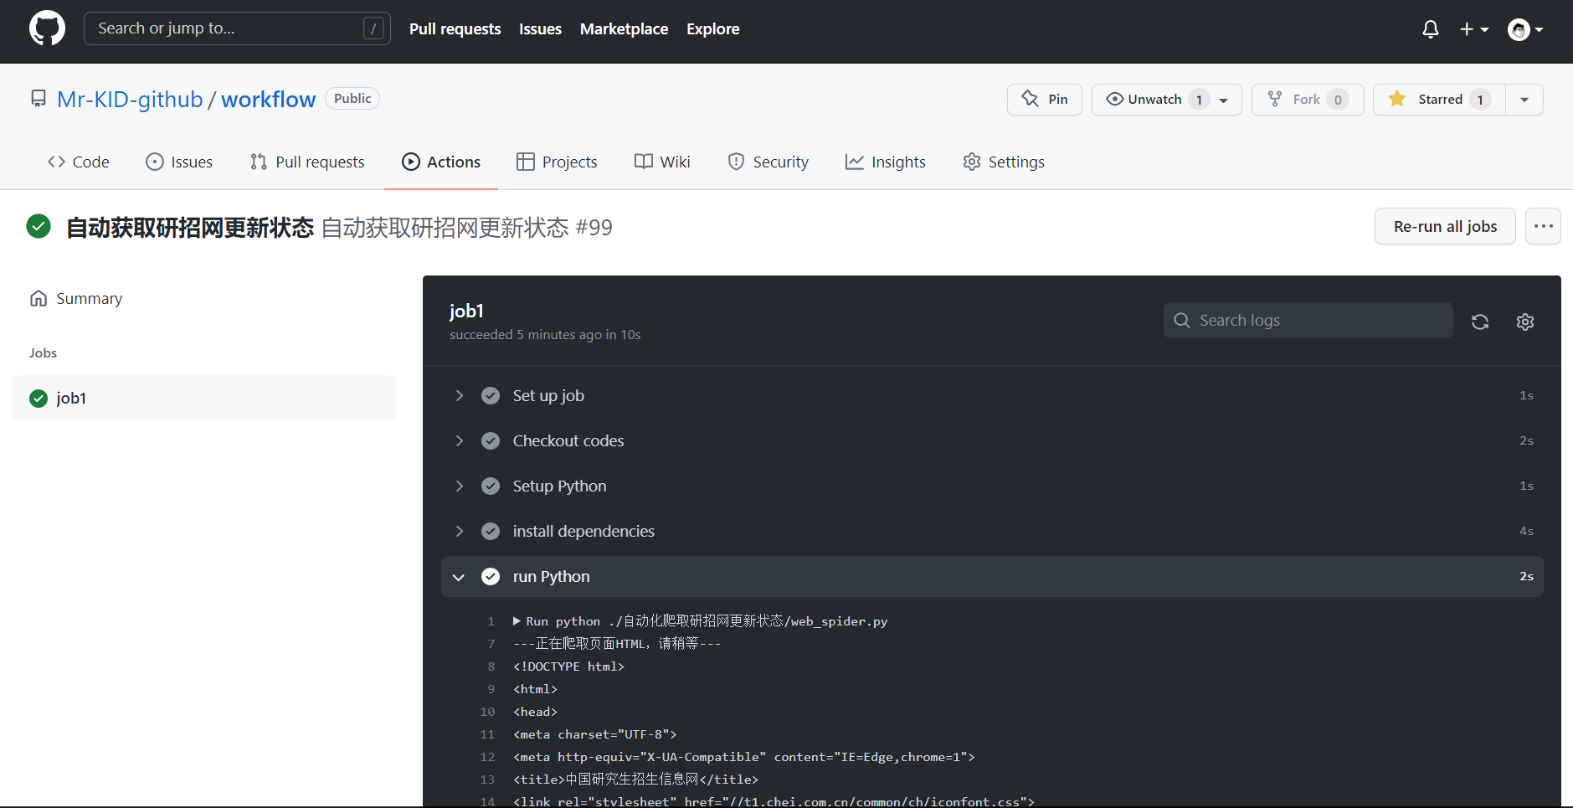This screenshot has height=808, width=1573.
Task: Open the log display settings gear
Action: coord(1524,321)
